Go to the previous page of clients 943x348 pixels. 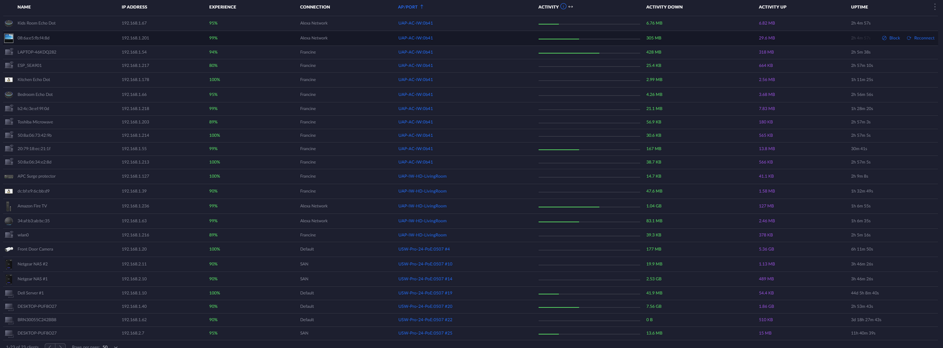pyautogui.click(x=50, y=347)
